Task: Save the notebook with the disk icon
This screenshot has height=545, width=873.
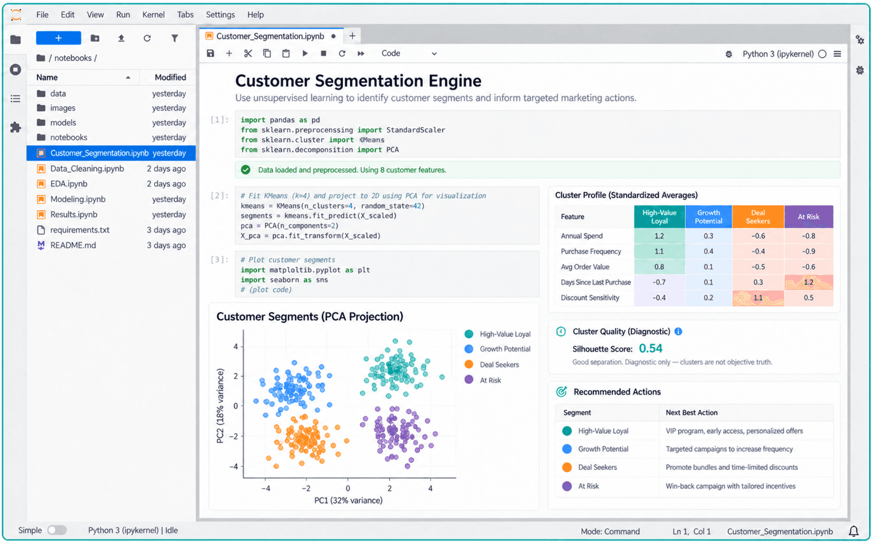Action: [x=211, y=53]
